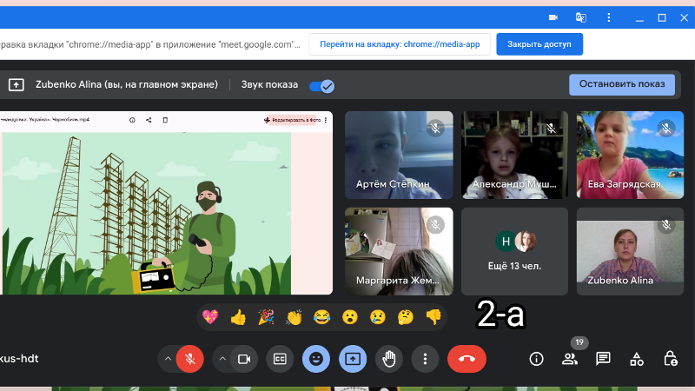Open meeting details info icon
Image resolution: width=695 pixels, height=391 pixels.
[536, 359]
